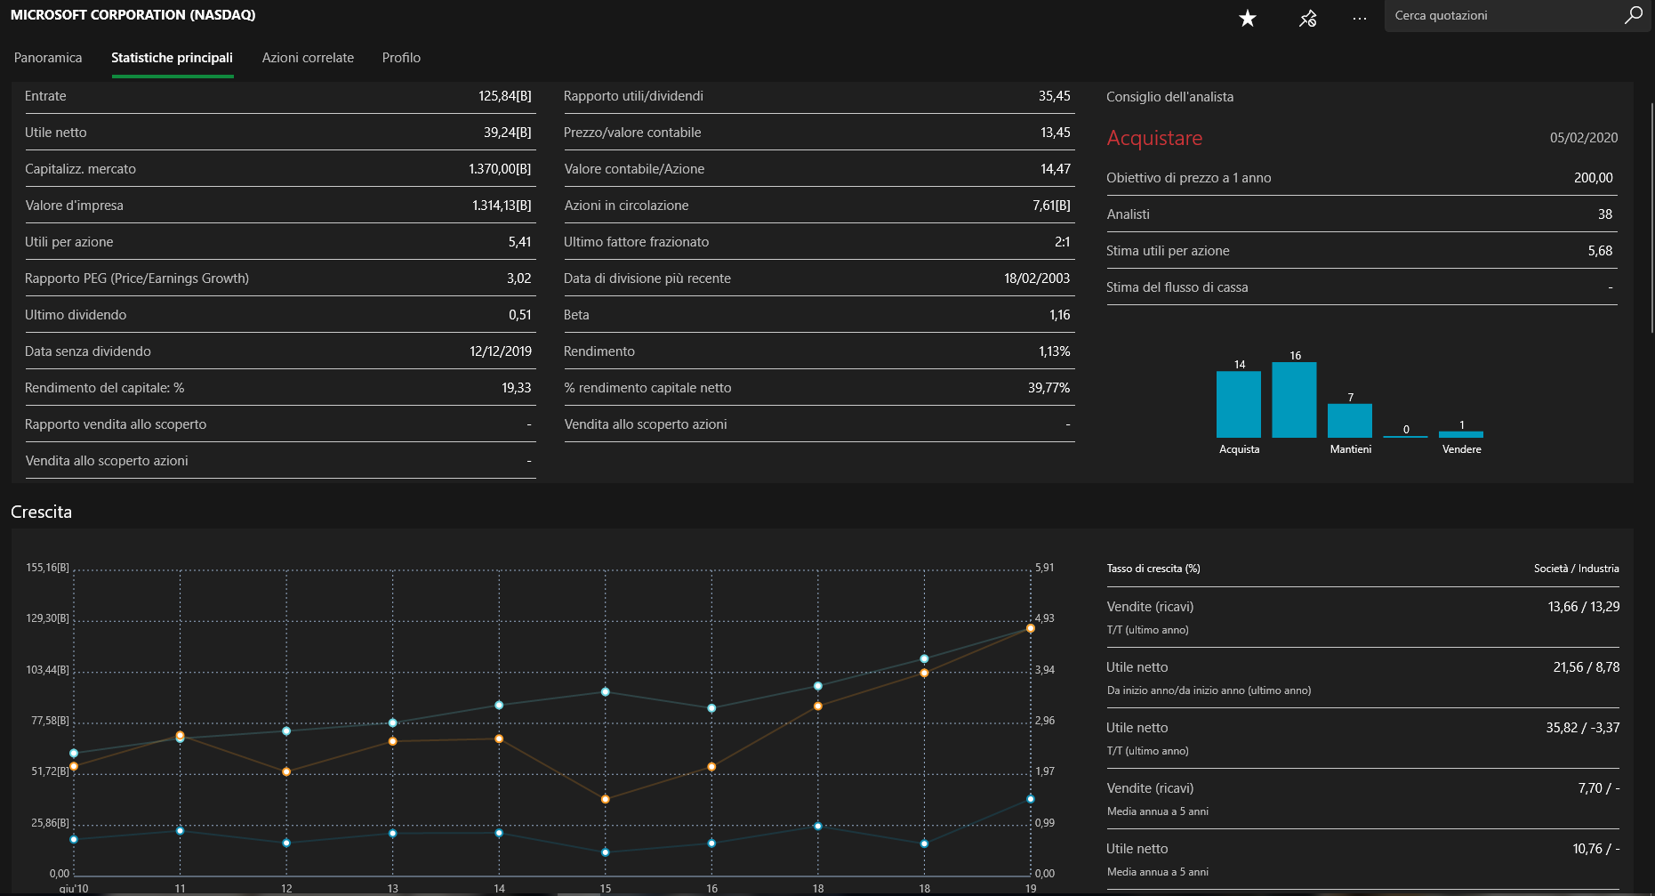Click the % rendimento capitale netto label
This screenshot has height=896, width=1655.
point(647,388)
